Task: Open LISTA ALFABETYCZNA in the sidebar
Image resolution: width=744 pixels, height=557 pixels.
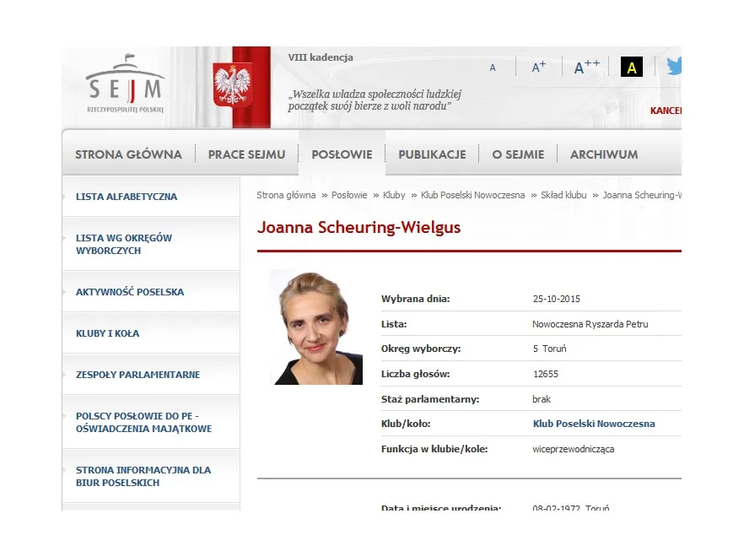Action: tap(126, 196)
